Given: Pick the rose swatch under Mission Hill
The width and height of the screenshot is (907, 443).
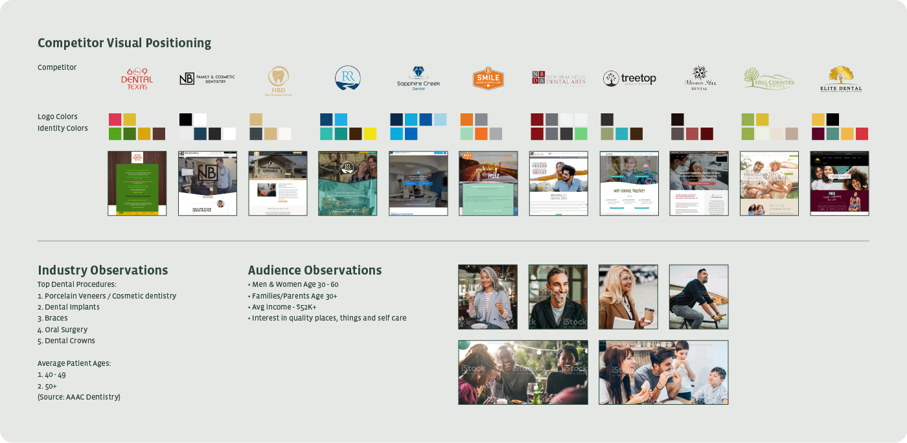Looking at the screenshot, I should point(692,134).
